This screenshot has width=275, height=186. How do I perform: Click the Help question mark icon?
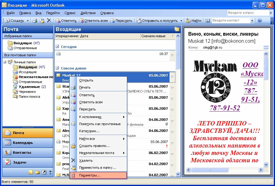260,21
